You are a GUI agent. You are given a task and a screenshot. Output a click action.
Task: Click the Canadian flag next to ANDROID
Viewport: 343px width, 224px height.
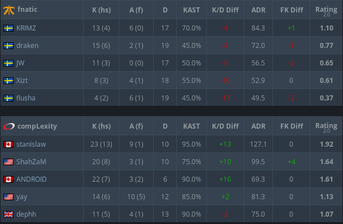click(x=8, y=179)
